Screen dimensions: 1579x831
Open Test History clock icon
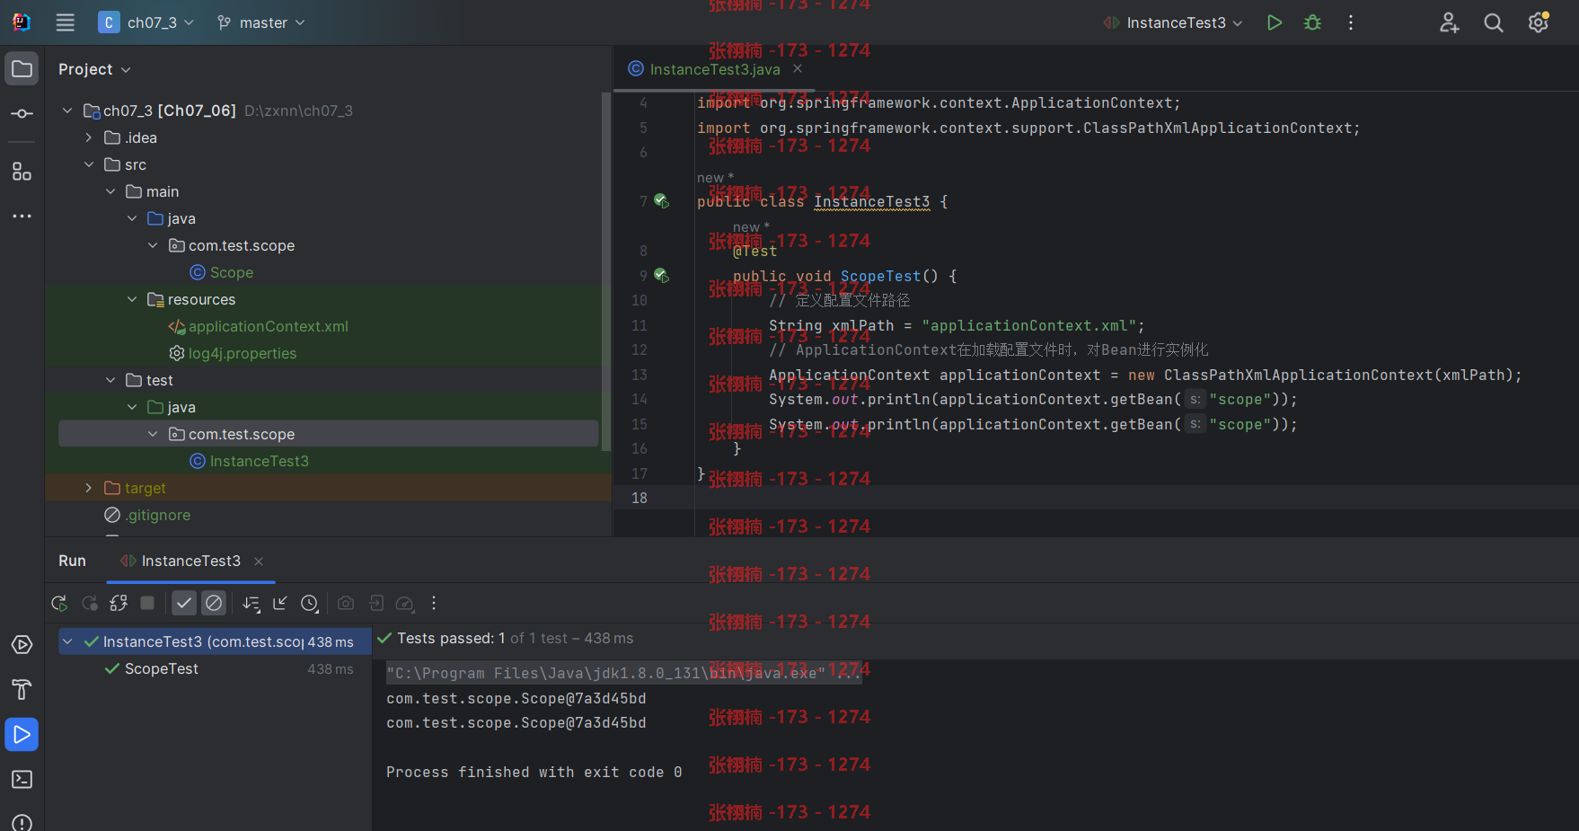click(x=310, y=603)
